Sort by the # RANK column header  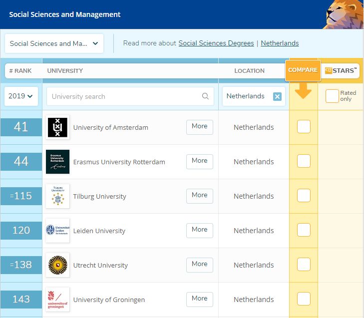pyautogui.click(x=20, y=70)
